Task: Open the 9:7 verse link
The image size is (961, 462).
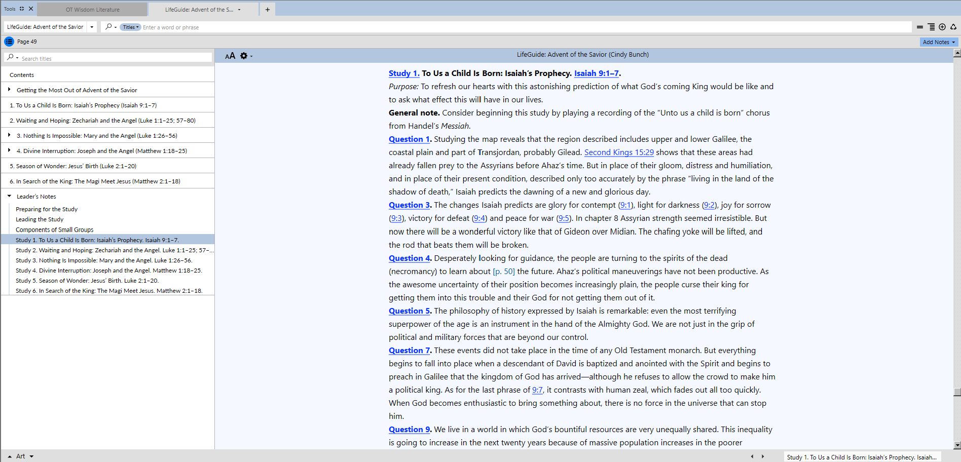Action: [537, 390]
